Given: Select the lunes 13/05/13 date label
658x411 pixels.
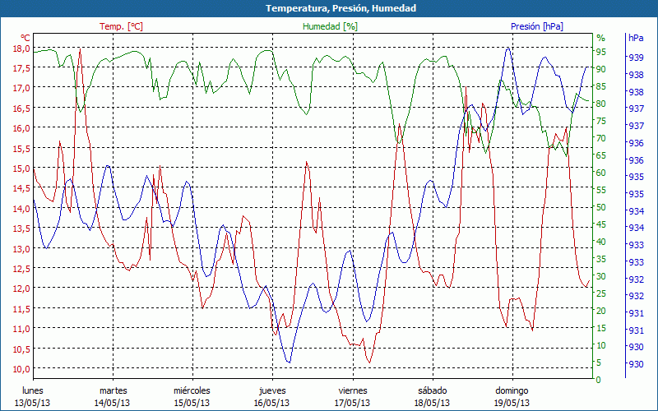Looking at the screenshot, I should point(32,396).
